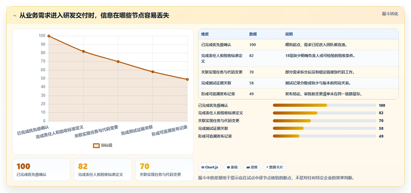411x193 pixels.
Task: Click the description 模拟起点，需求已经进入团队候选池。
Action: [x=316, y=45]
